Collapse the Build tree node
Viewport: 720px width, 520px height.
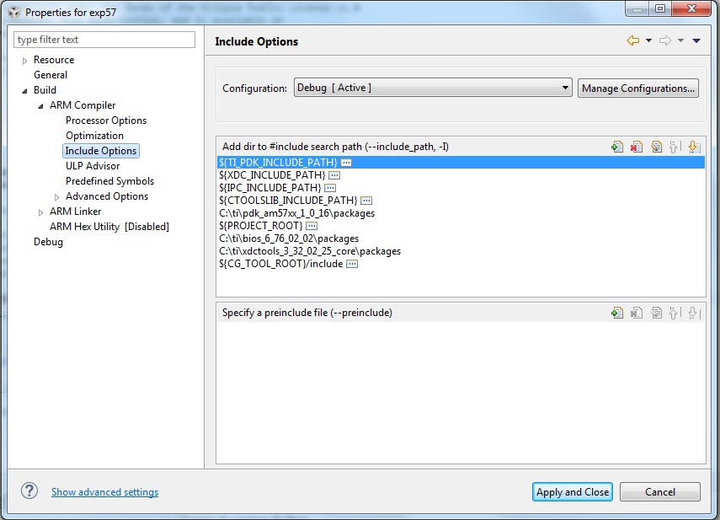[25, 89]
